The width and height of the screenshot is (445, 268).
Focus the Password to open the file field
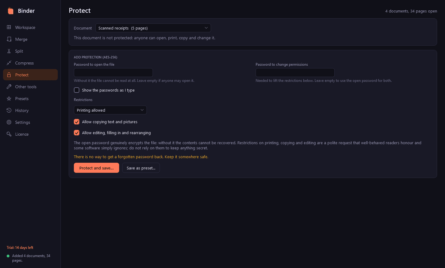[113, 72]
